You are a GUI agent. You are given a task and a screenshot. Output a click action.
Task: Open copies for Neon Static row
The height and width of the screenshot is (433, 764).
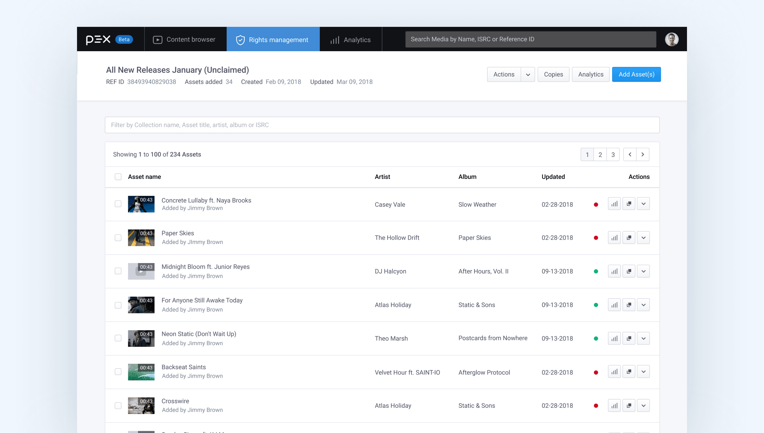coord(629,339)
